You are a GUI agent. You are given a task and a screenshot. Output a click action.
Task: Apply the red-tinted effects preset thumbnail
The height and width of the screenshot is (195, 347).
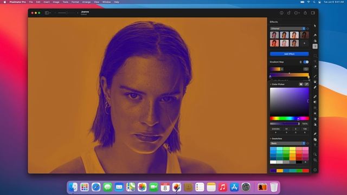[274, 43]
